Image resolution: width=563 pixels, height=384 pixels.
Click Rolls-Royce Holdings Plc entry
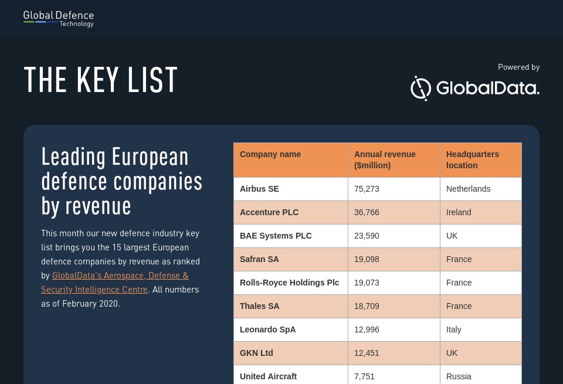290,283
